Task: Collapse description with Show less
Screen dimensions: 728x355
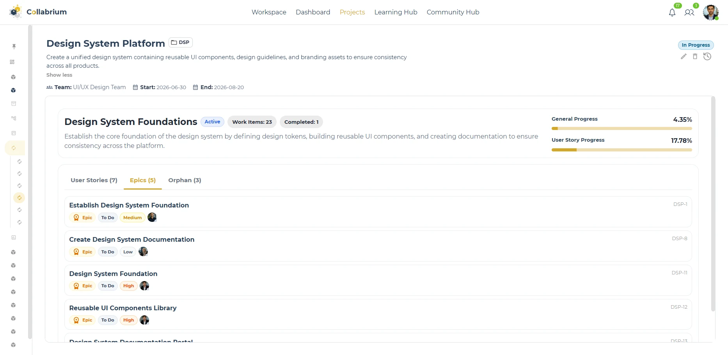Action: [59, 75]
